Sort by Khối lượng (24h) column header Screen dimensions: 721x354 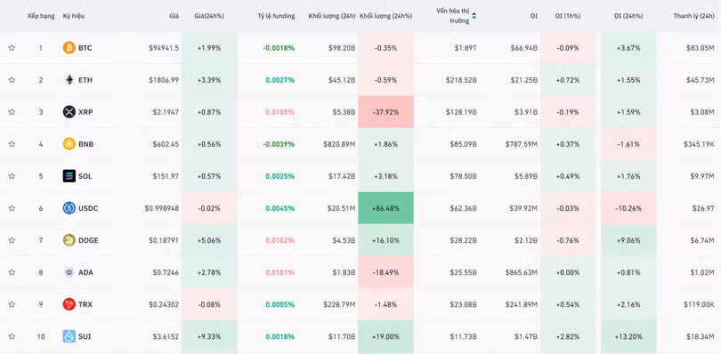332,16
